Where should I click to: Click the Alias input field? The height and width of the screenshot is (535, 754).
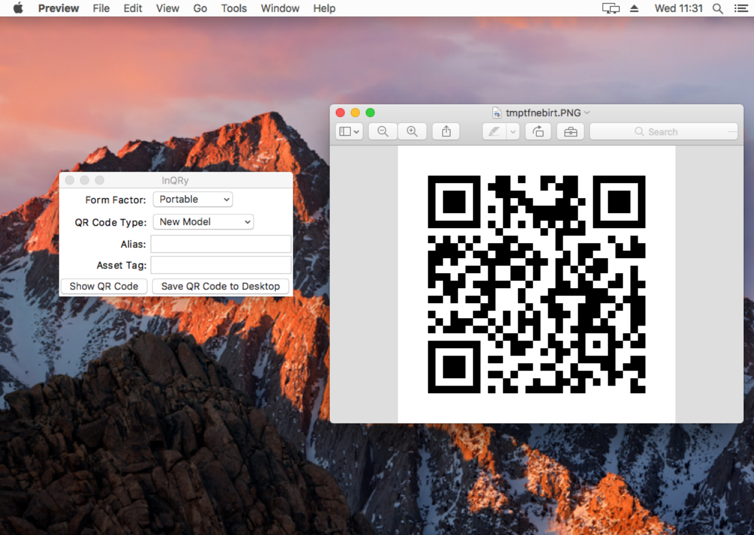click(x=221, y=244)
